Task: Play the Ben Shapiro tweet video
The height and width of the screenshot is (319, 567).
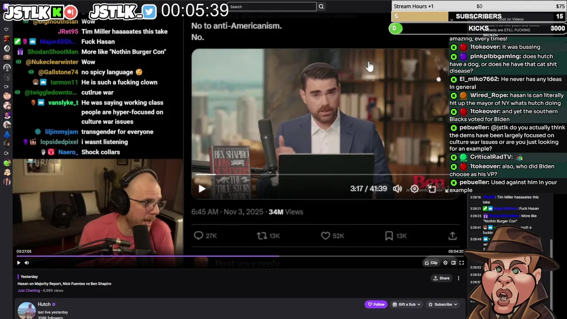Action: point(202,189)
